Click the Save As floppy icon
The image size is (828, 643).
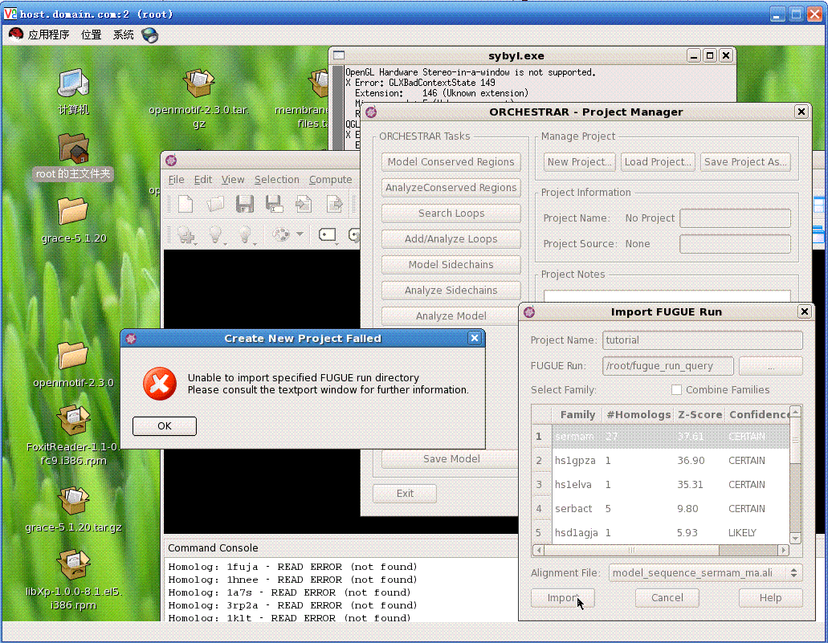(274, 205)
